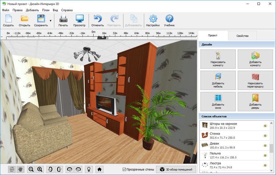Toggle the light bulb lighting icon

[x=89, y=169]
